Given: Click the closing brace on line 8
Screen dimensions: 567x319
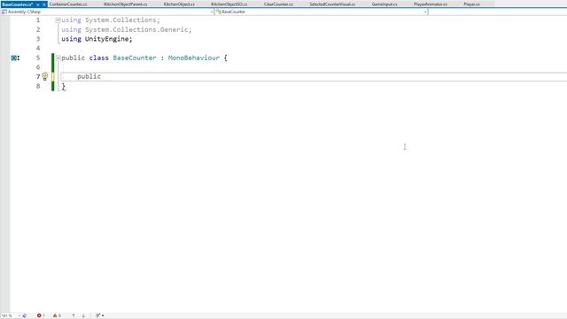Looking at the screenshot, I should pyautogui.click(x=63, y=86).
